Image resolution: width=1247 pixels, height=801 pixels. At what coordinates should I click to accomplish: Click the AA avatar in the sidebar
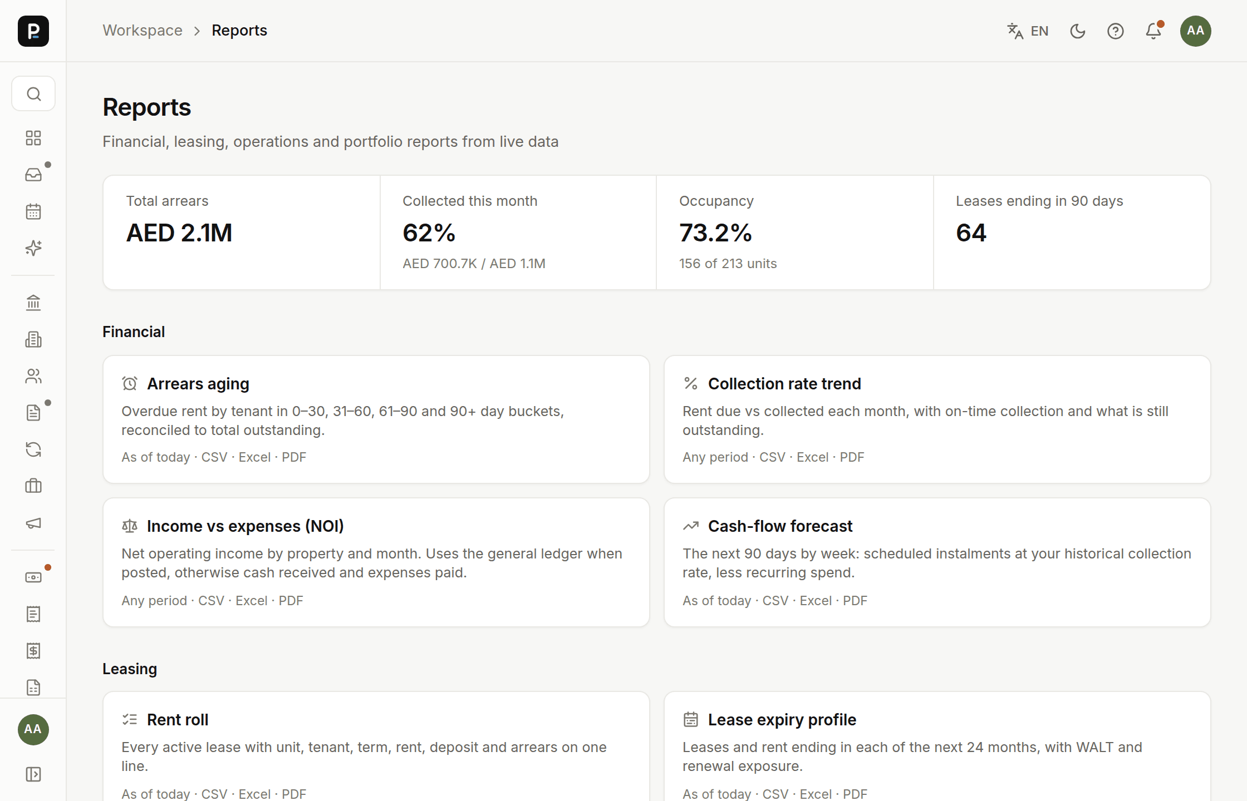33,730
